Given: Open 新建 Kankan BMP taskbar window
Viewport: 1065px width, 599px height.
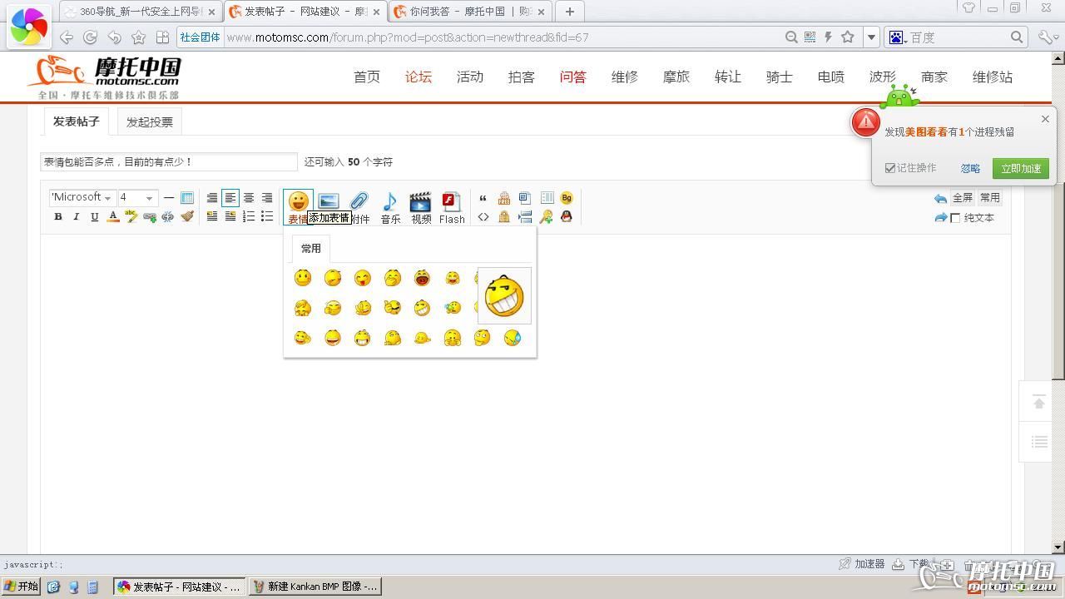Looking at the screenshot, I should click(x=315, y=587).
